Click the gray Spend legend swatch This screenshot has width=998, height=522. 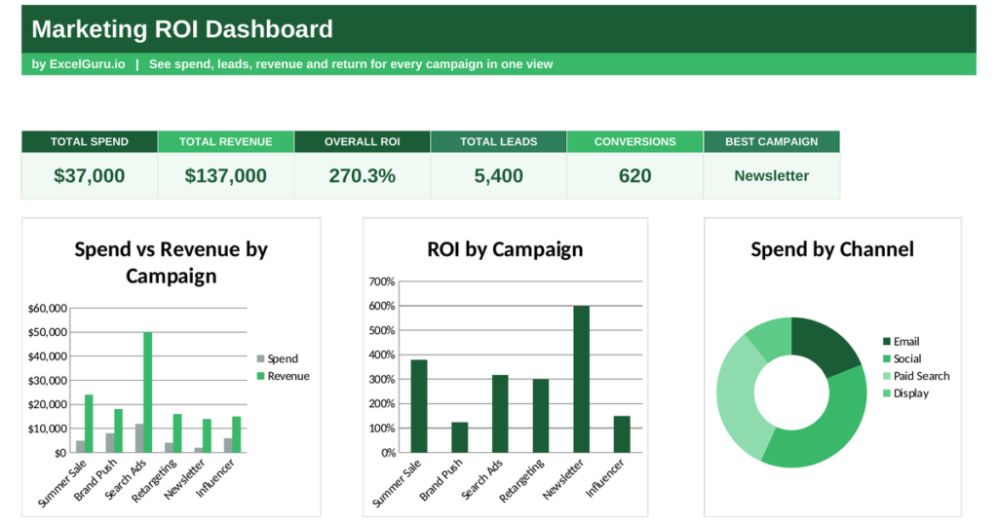point(260,358)
